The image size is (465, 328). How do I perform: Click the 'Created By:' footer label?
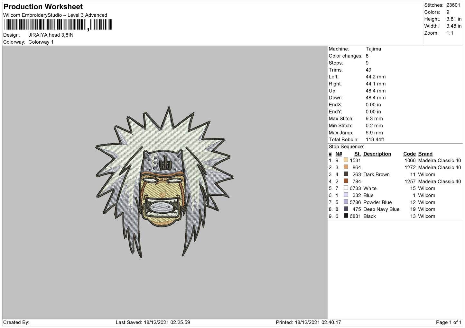[16, 322]
